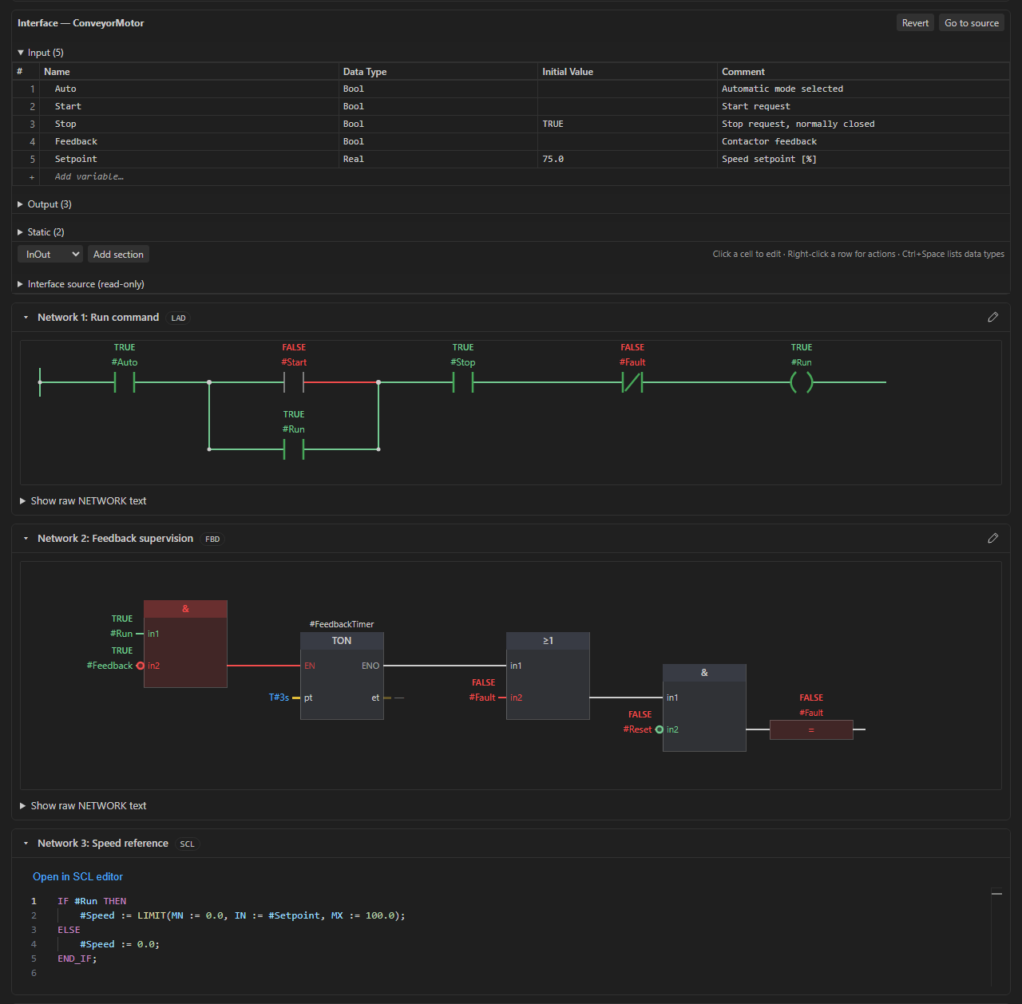Show raw NETWORK text for Network 2
This screenshot has height=1004, width=1022.
[83, 806]
